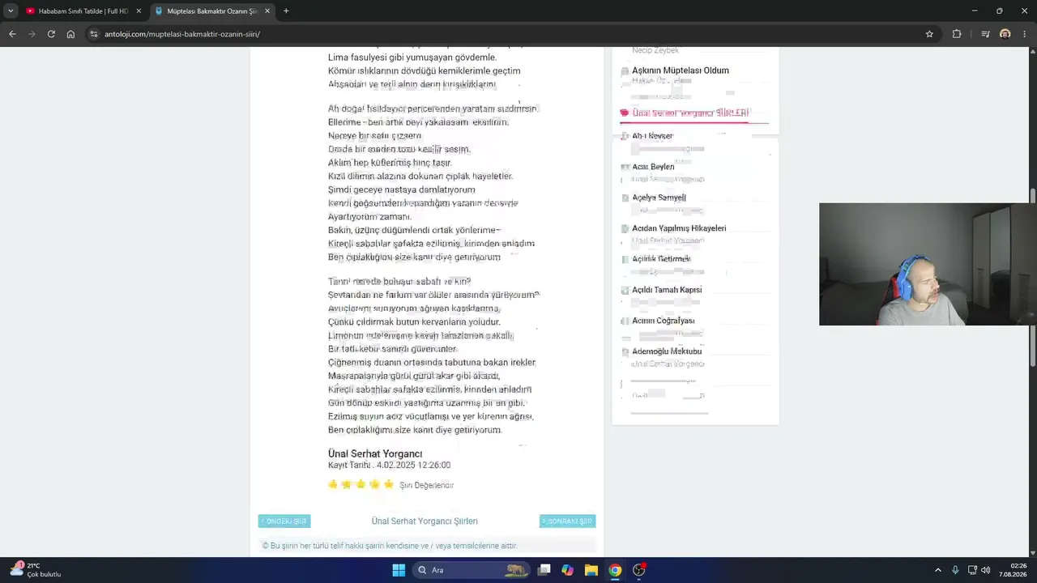
Task: Click the line "Lima fasulyesi gibi yumuşayan gövdemle."
Action: coord(412,57)
